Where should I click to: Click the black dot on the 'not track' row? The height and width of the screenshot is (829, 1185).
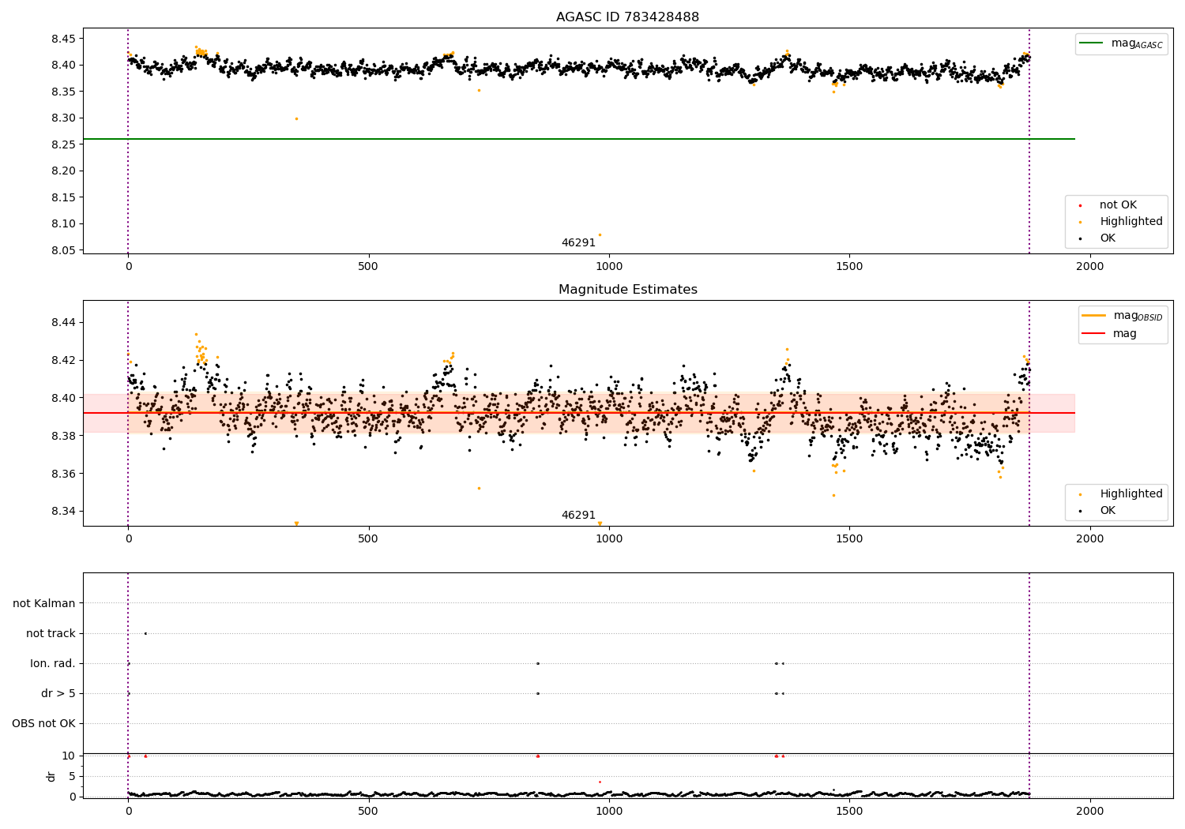point(145,633)
